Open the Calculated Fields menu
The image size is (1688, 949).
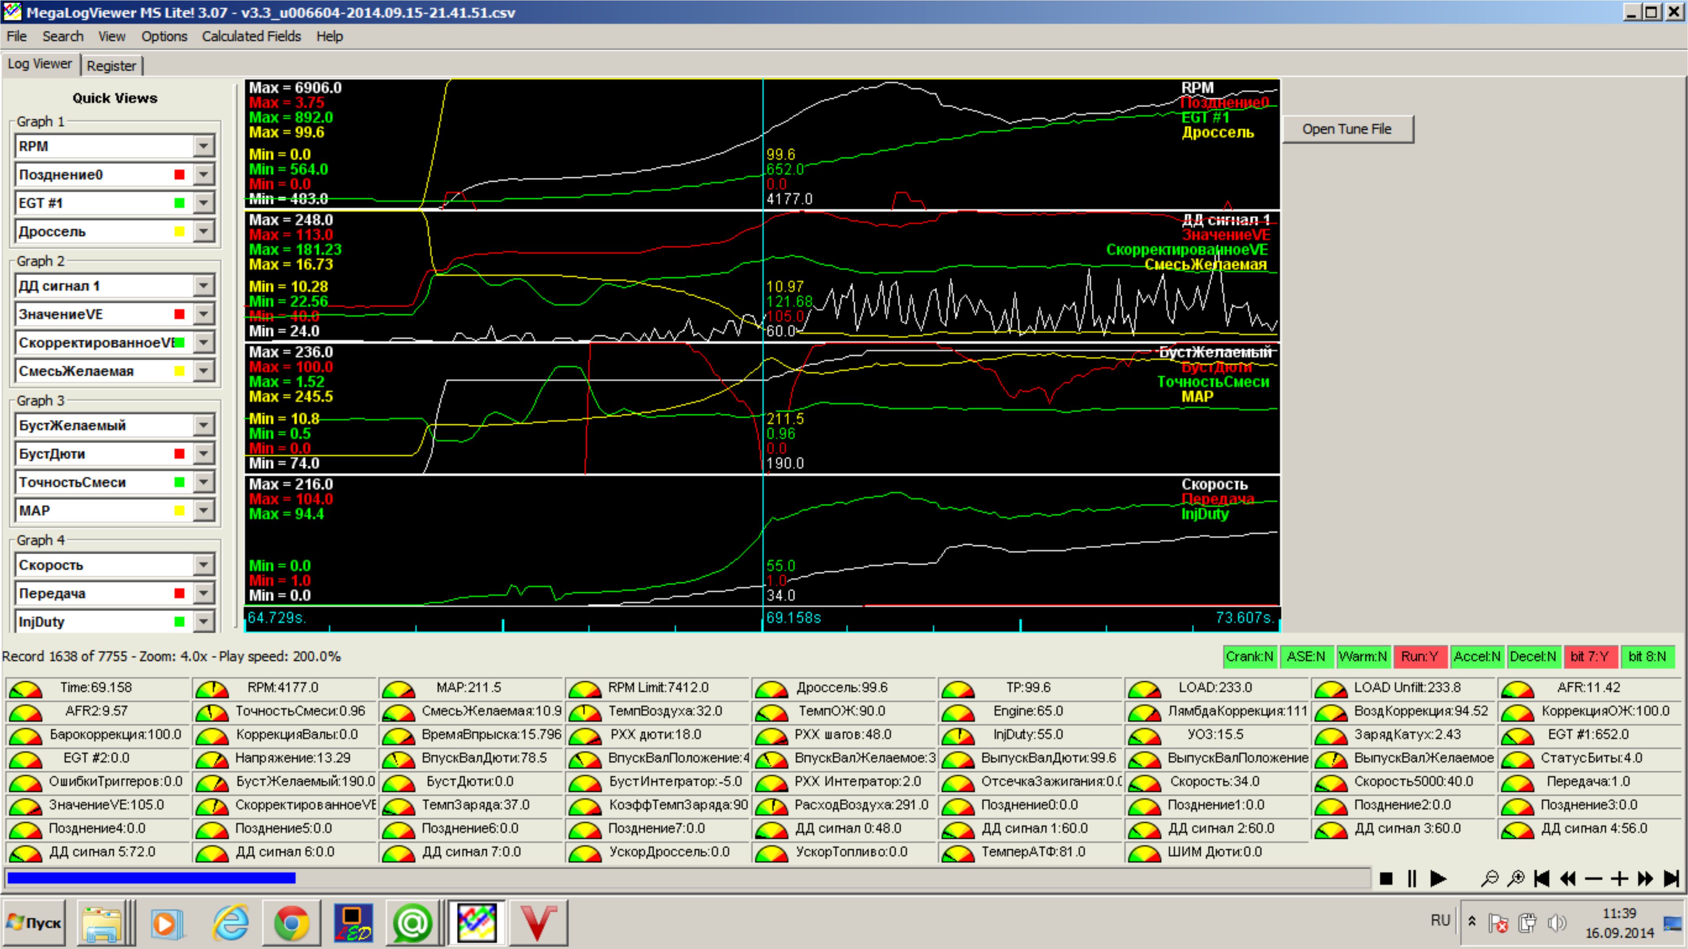tap(251, 37)
